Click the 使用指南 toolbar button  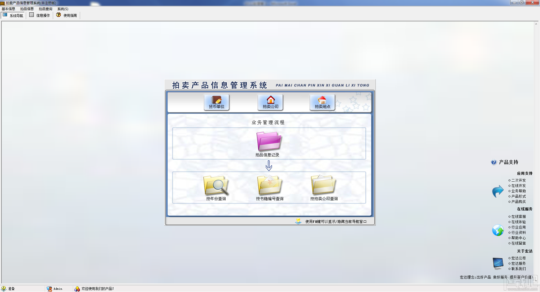(67, 15)
